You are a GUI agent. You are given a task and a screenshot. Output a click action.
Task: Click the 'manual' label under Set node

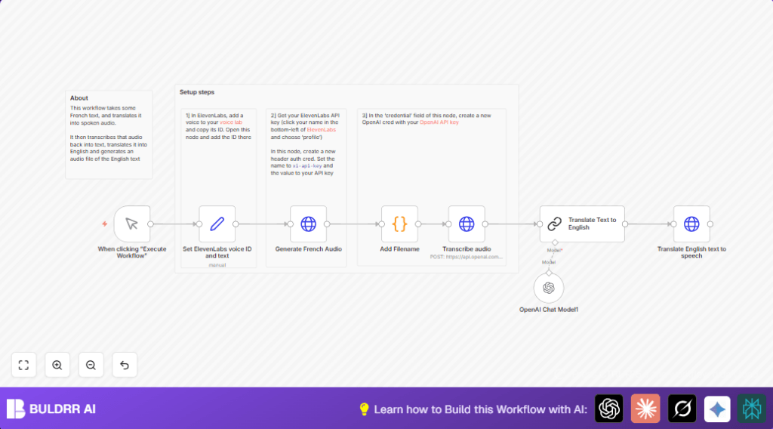coord(217,265)
